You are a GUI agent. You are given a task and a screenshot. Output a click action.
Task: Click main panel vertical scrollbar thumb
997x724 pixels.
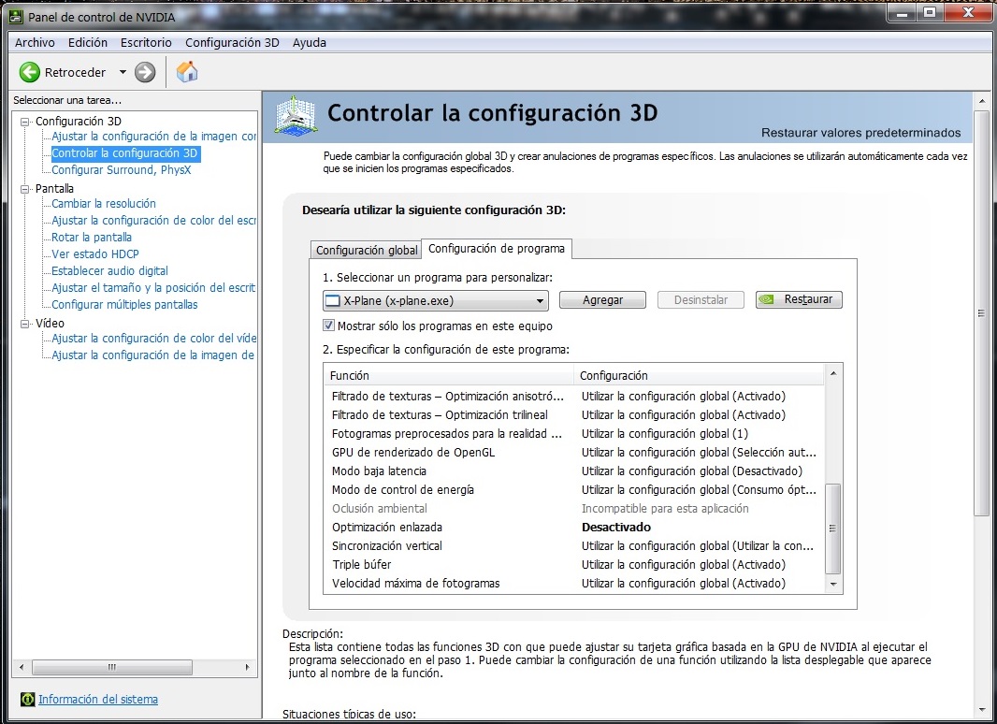[982, 313]
